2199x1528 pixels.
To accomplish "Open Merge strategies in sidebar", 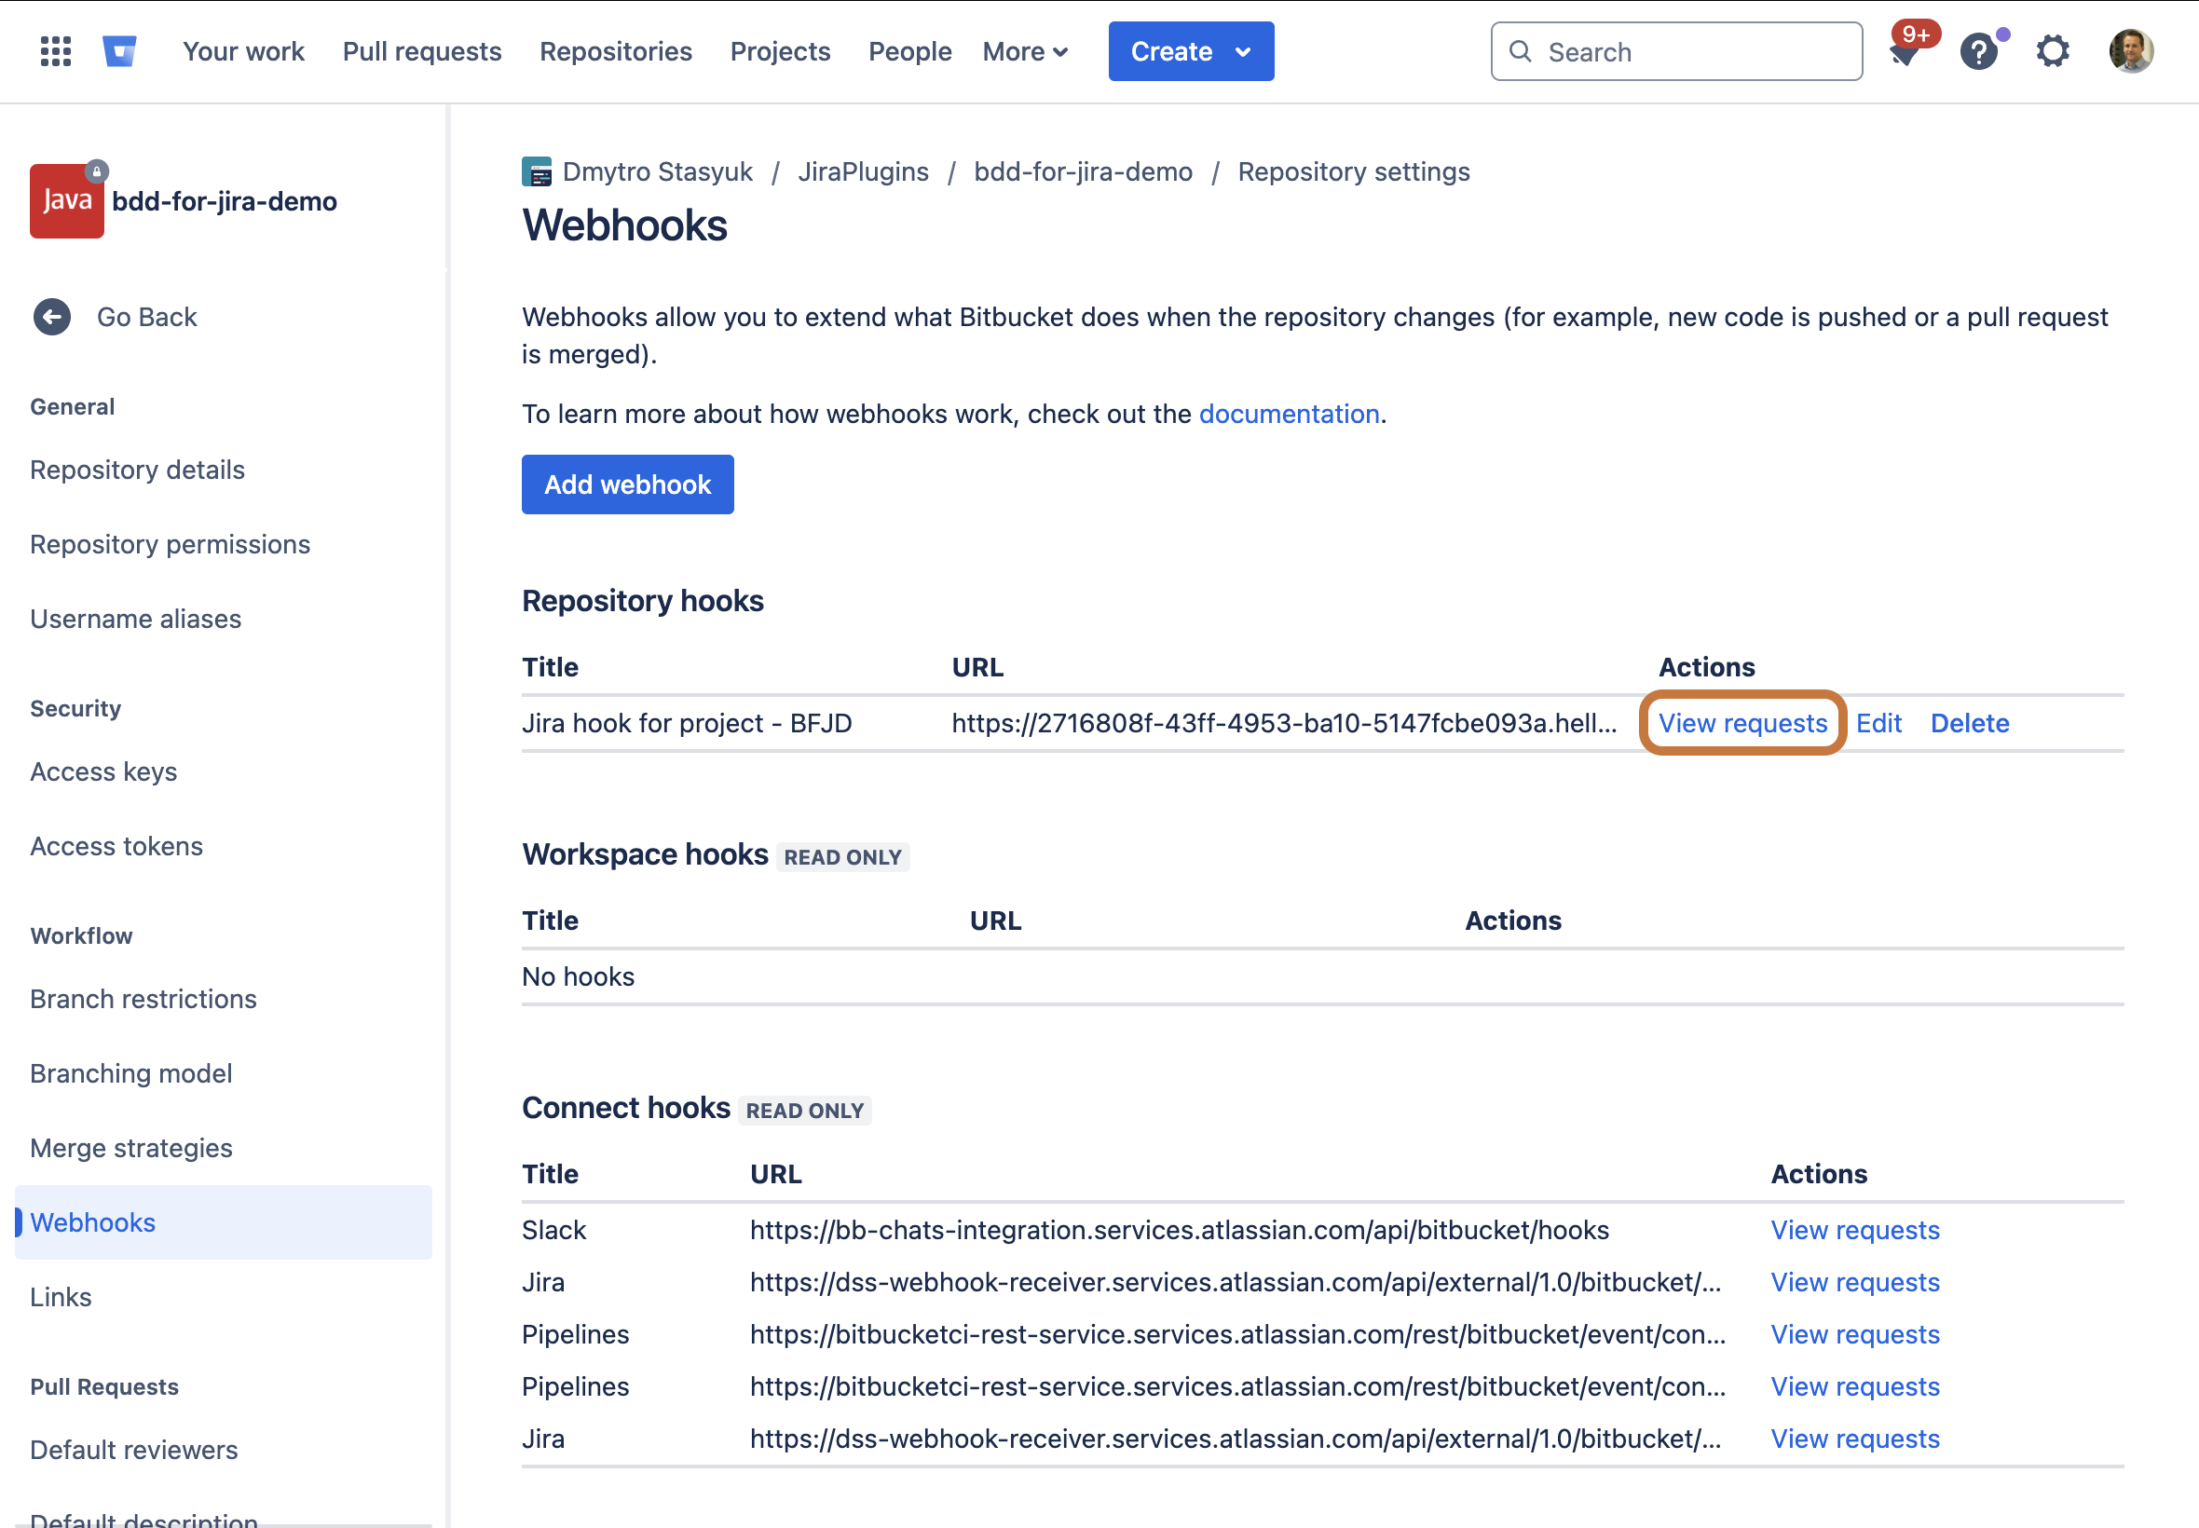I will pyautogui.click(x=130, y=1149).
